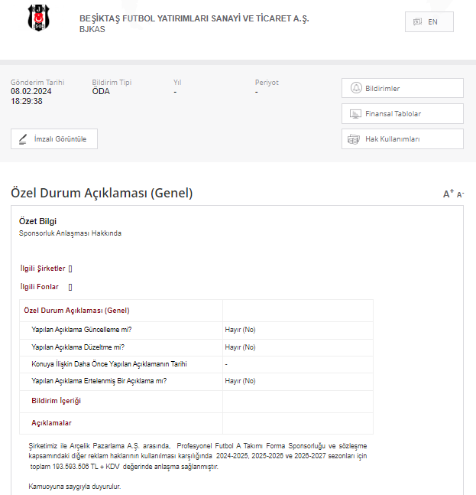Click the table header Özel Durum Açıklaması (Genel)
Screen dimensions: 476x495
click(76, 311)
